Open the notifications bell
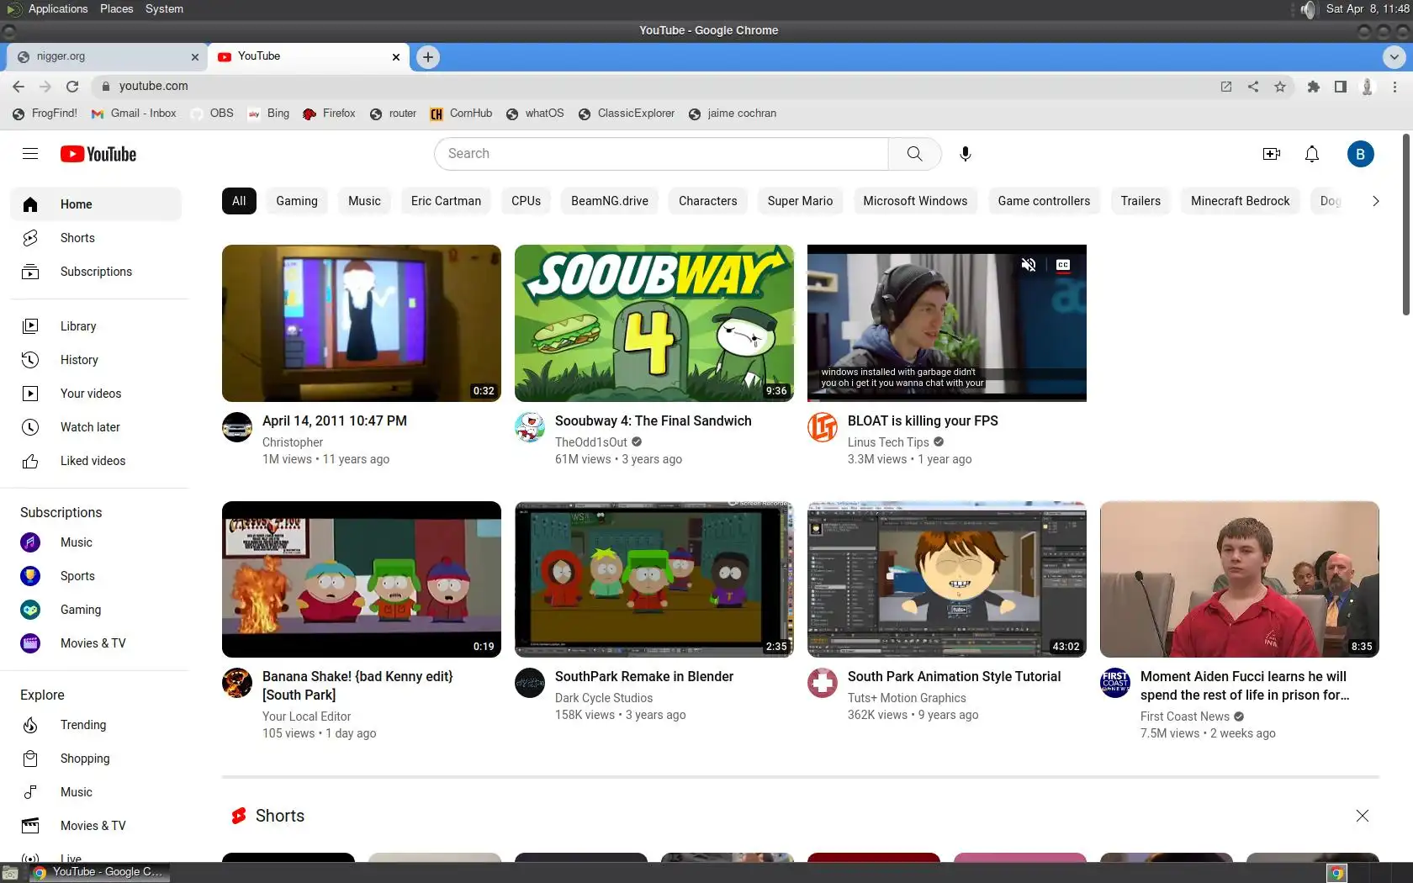 [x=1312, y=154]
